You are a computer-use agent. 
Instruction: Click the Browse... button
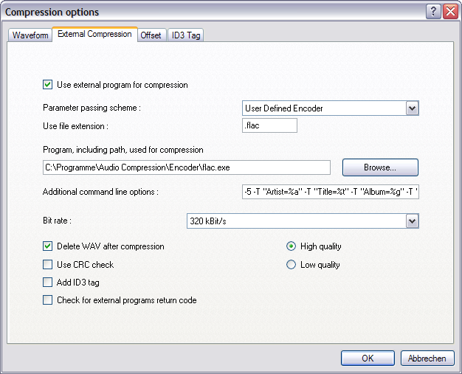point(380,167)
